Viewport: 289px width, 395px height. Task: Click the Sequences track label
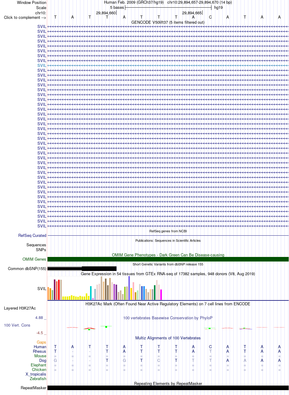(36, 245)
